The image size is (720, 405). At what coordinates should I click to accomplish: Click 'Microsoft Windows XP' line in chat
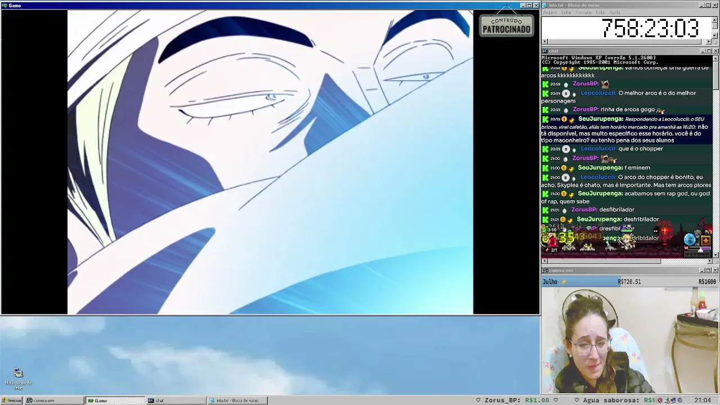point(598,58)
